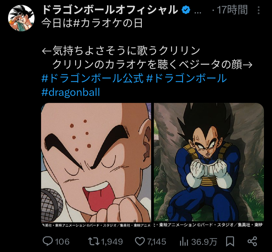Click the 36.9万 view count

(x=204, y=242)
